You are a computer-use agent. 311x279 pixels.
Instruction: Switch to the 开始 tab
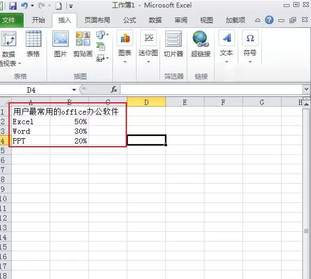[x=39, y=20]
